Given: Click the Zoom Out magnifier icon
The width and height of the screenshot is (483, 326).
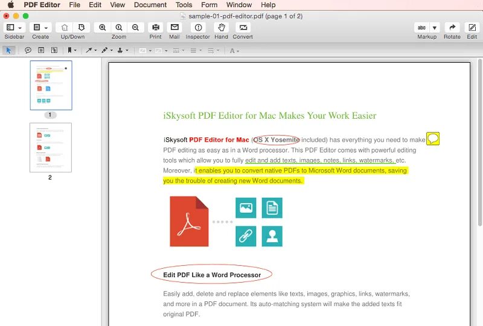Looking at the screenshot, I should 135,27.
